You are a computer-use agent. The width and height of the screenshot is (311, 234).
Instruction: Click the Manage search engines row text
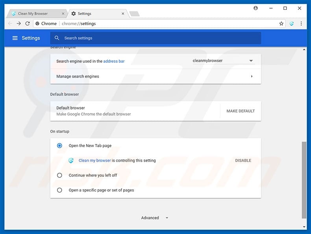click(78, 76)
